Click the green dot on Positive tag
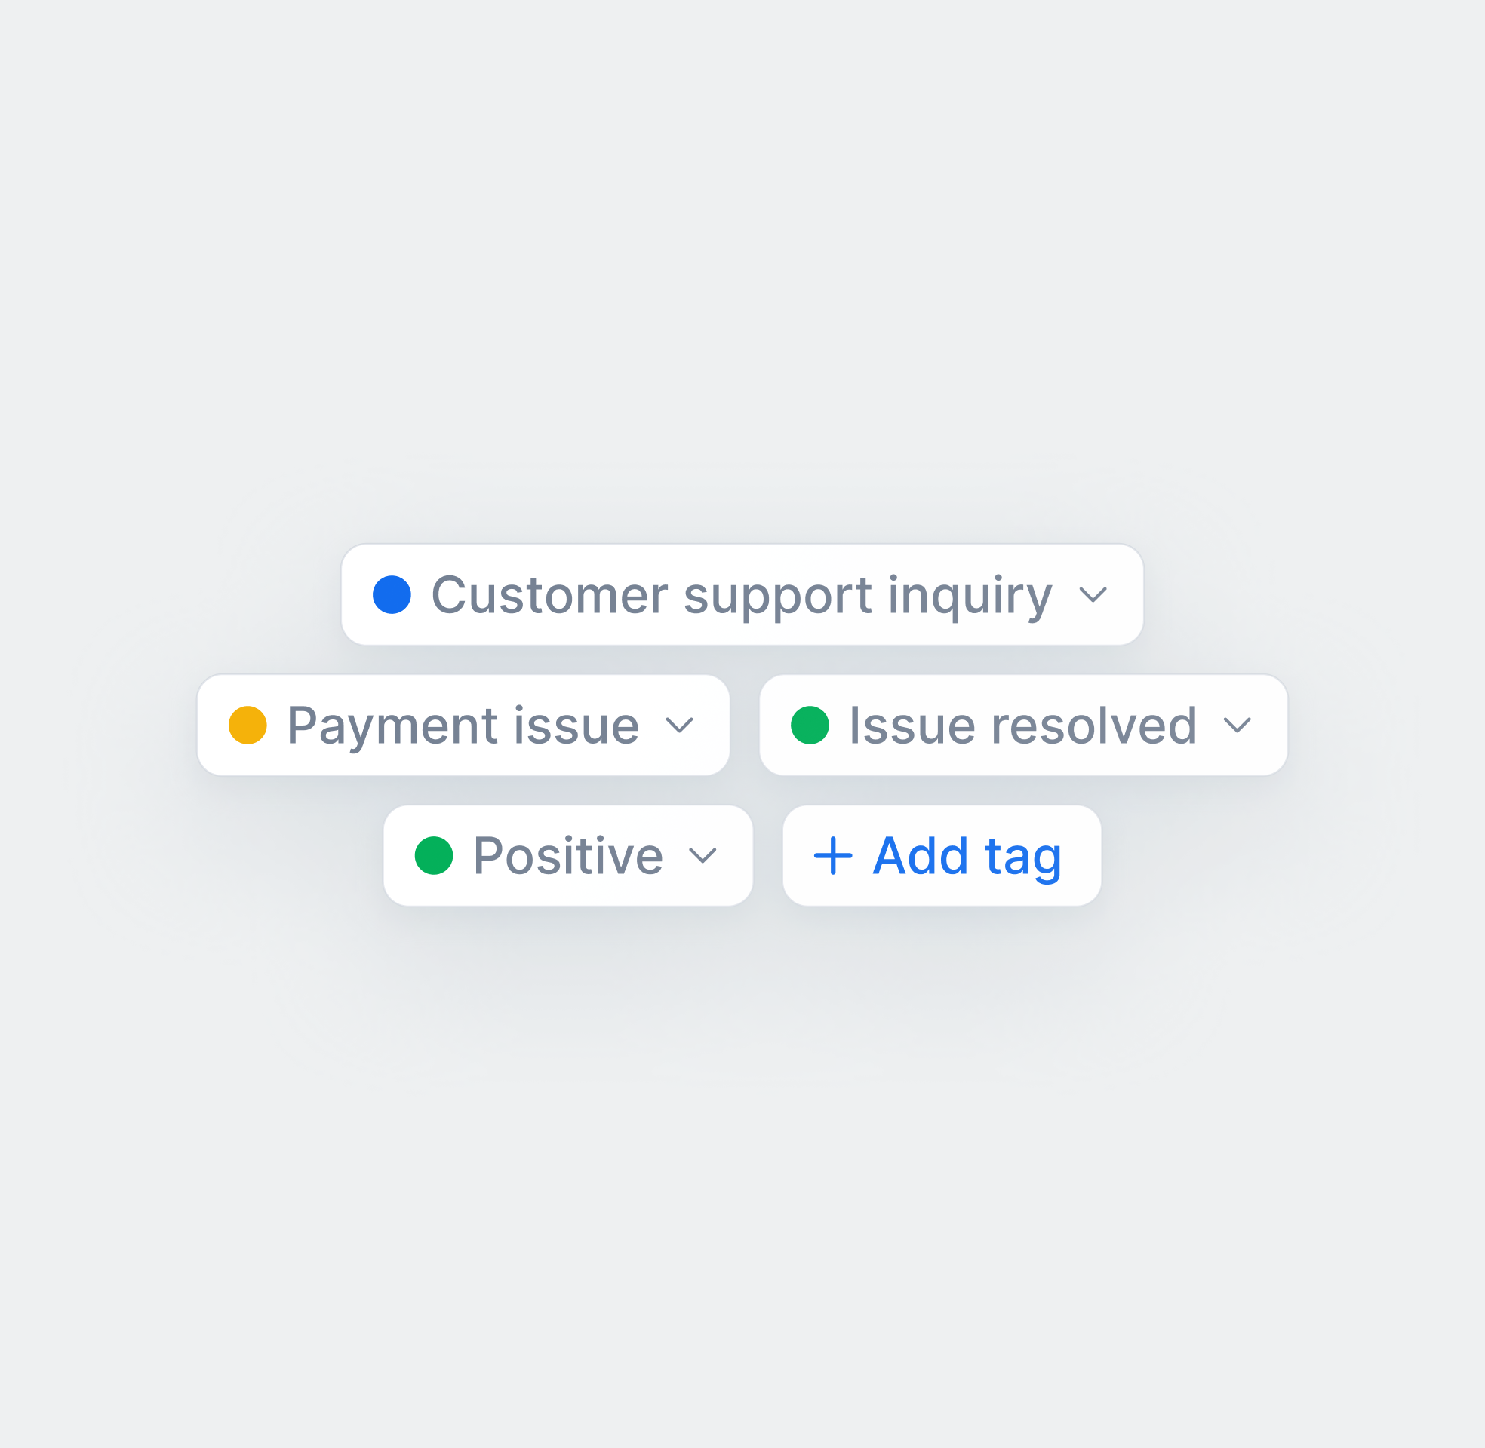 434,855
